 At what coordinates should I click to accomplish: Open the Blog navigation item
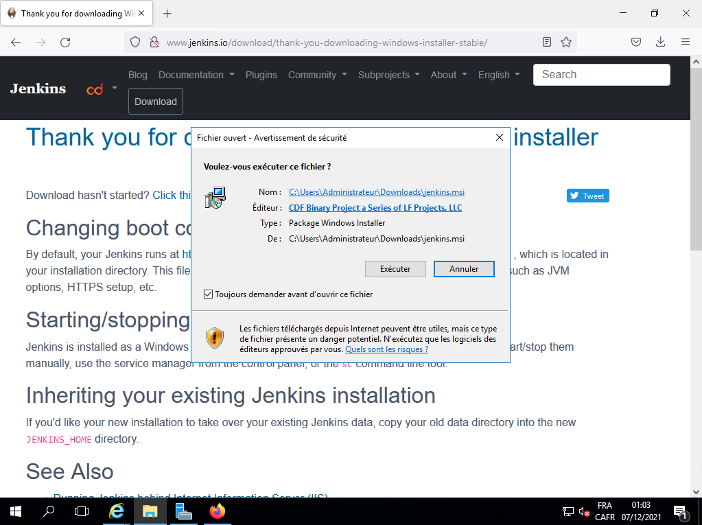tap(138, 75)
